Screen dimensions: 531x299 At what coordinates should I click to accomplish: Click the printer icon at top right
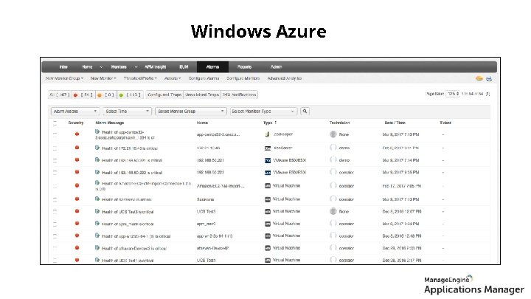tap(489, 79)
